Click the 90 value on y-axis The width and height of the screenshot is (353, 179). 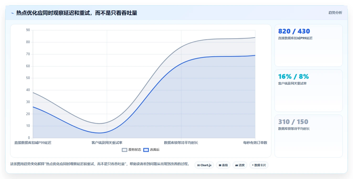click(x=28, y=30)
